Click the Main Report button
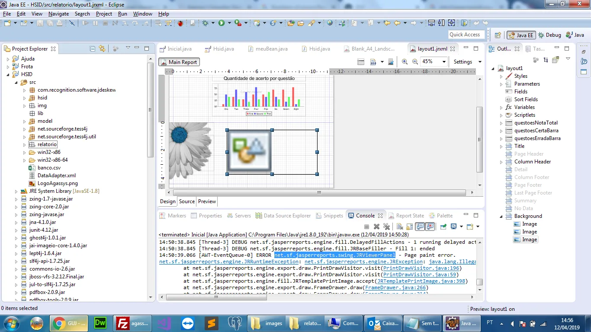This screenshot has width=591, height=332. tap(179, 62)
